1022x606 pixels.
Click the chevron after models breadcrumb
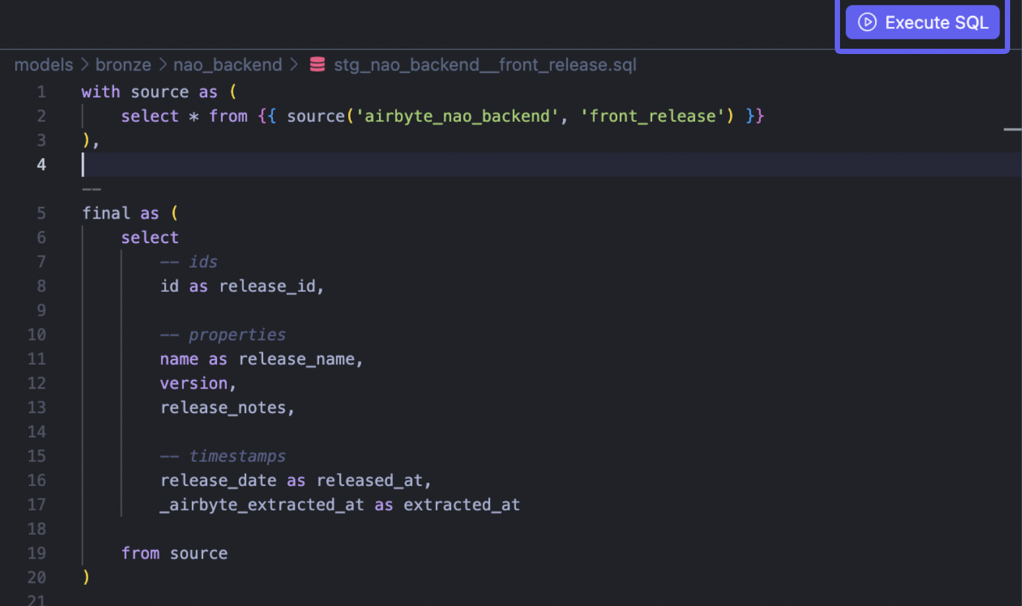click(85, 65)
